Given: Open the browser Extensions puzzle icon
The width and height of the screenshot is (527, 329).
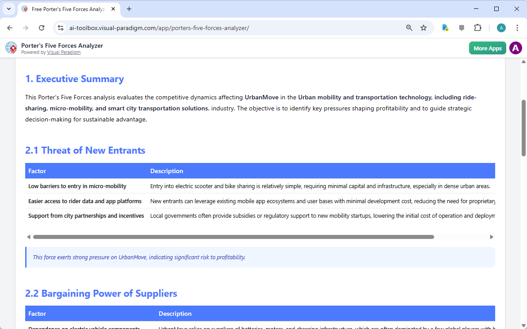Looking at the screenshot, I should pyautogui.click(x=478, y=27).
